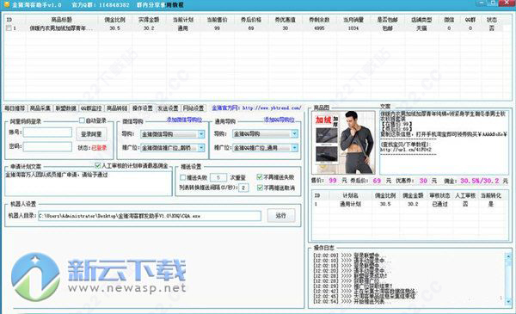516x314 pixels.
Task: Click the log scrollbar up arrow
Action: (508, 256)
